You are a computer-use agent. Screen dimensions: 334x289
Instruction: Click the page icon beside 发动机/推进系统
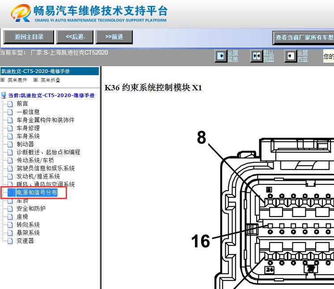click(x=10, y=177)
